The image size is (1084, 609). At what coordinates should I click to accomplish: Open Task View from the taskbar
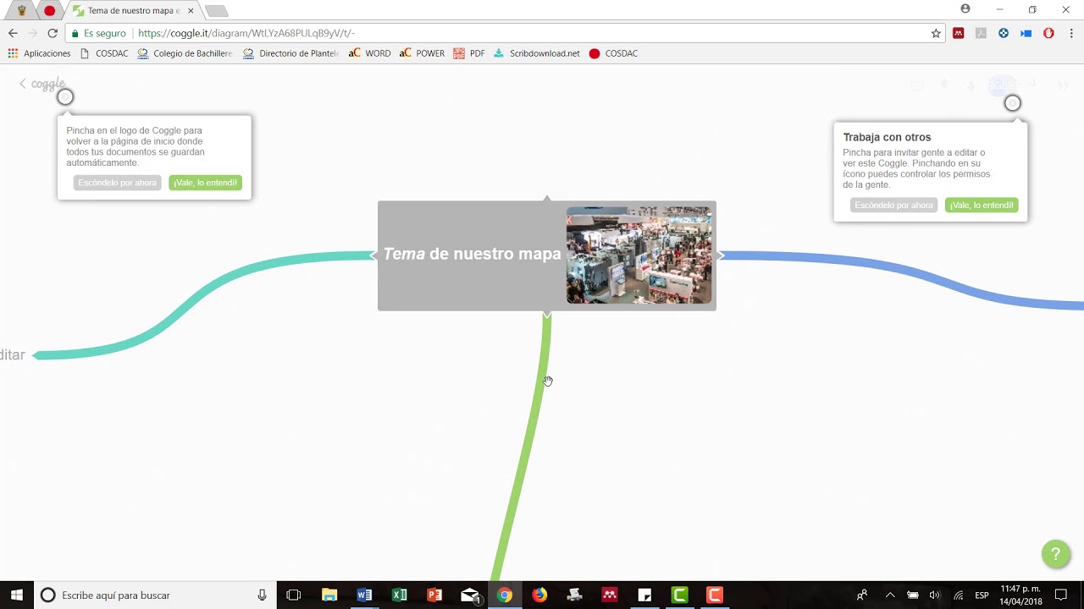coord(294,595)
